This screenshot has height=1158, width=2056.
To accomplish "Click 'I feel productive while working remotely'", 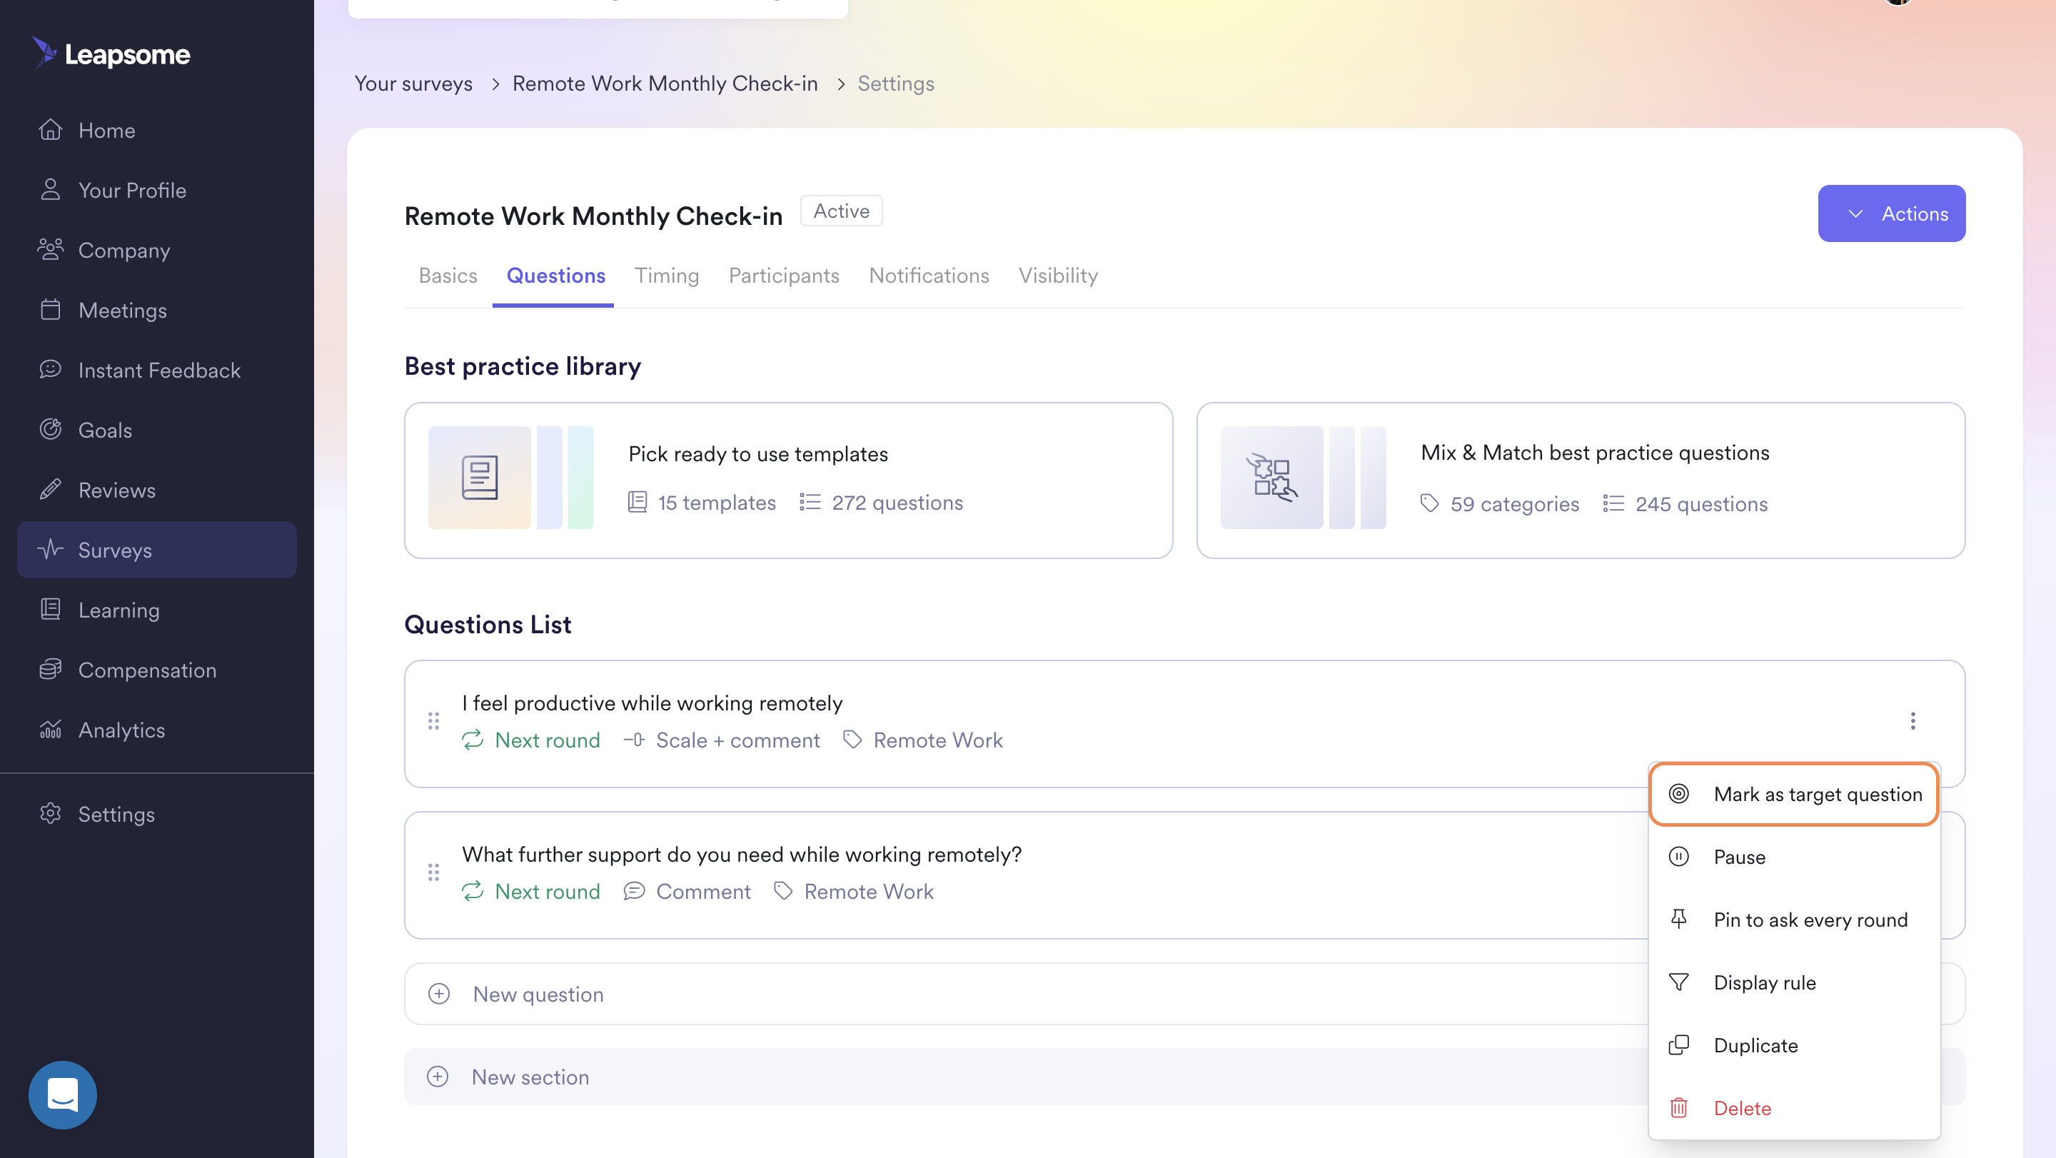I will pos(652,703).
